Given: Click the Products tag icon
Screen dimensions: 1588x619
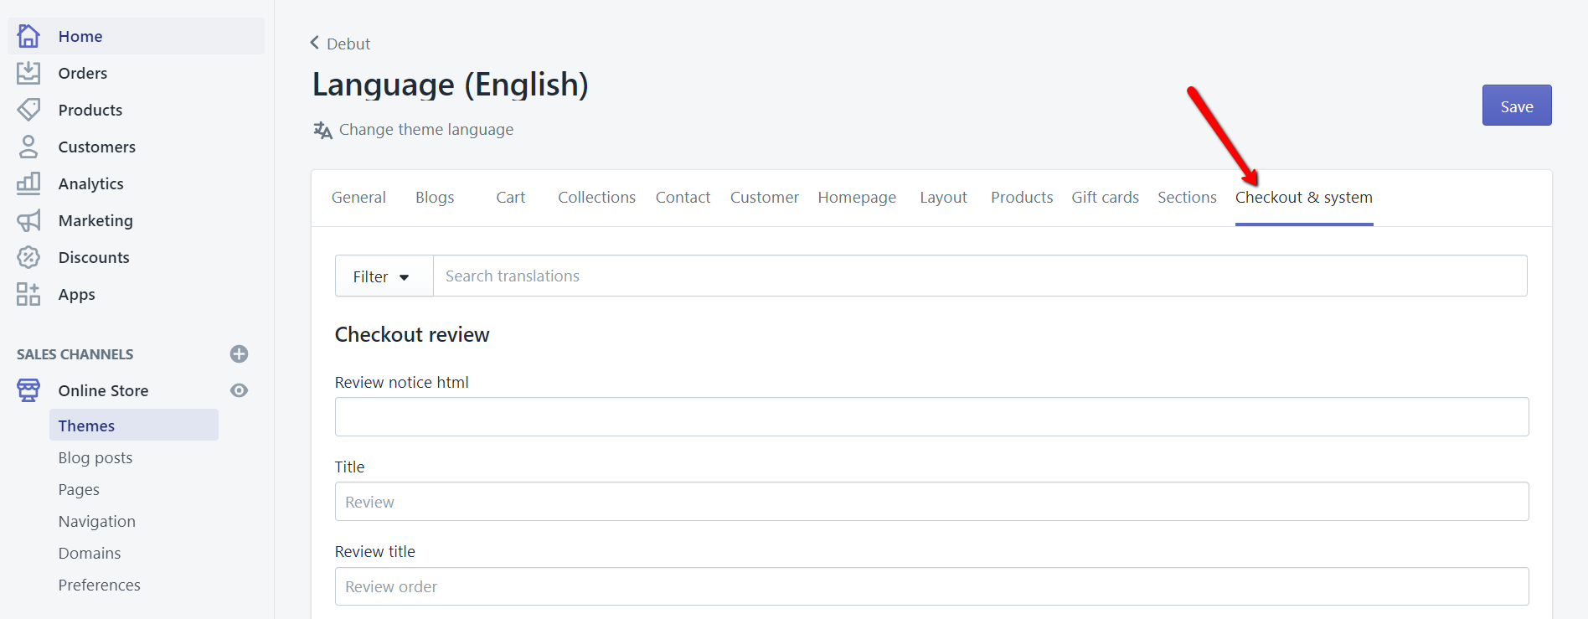Looking at the screenshot, I should point(28,110).
